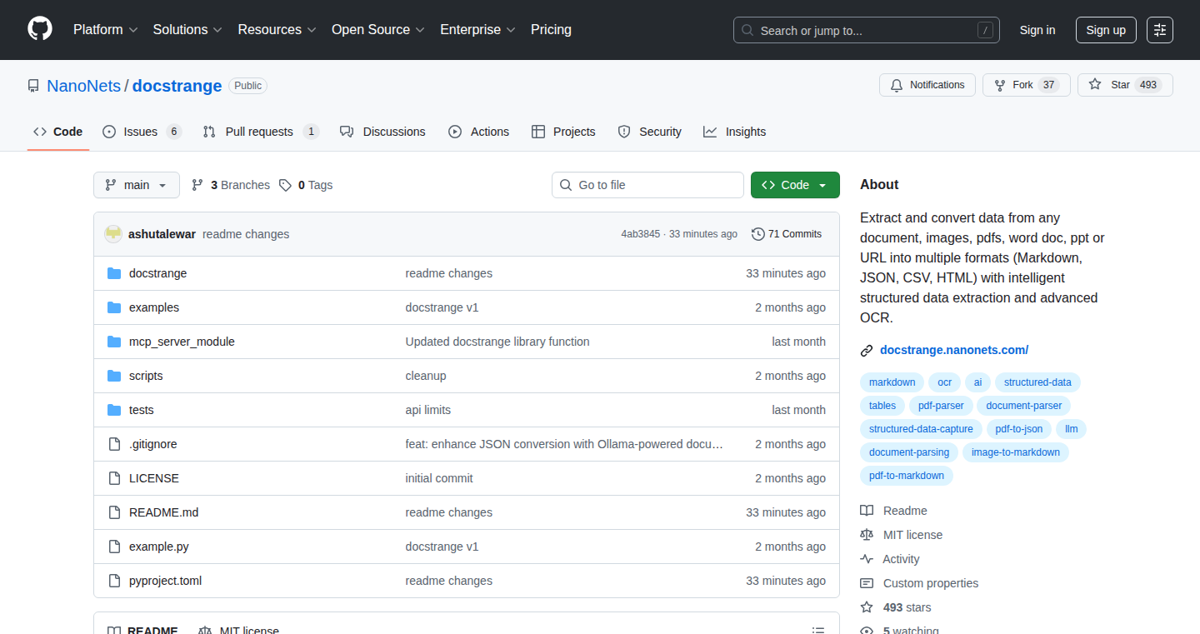
Task: Open the 'Updated docstrange library function' commit
Action: click(497, 342)
